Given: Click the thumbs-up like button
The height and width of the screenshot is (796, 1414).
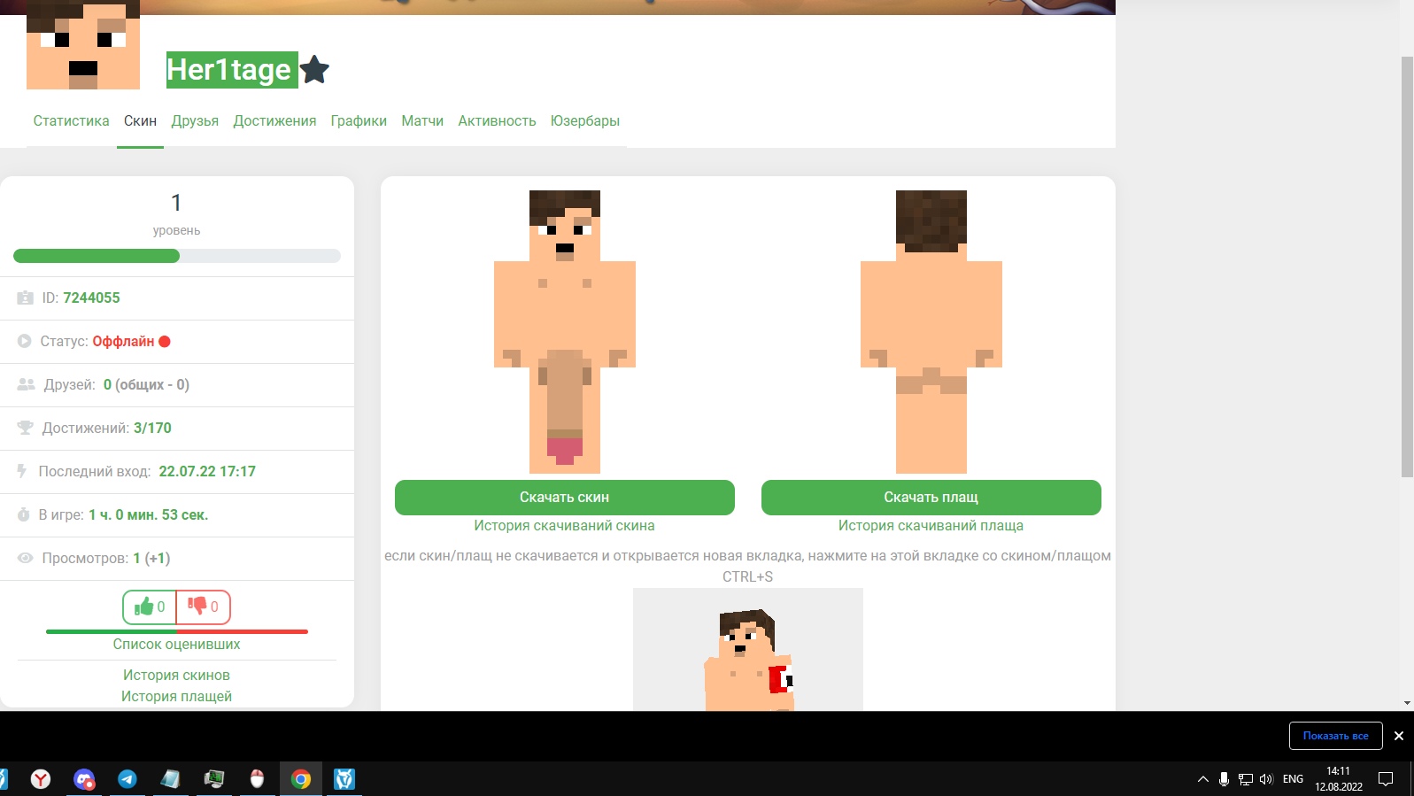Looking at the screenshot, I should 150,607.
